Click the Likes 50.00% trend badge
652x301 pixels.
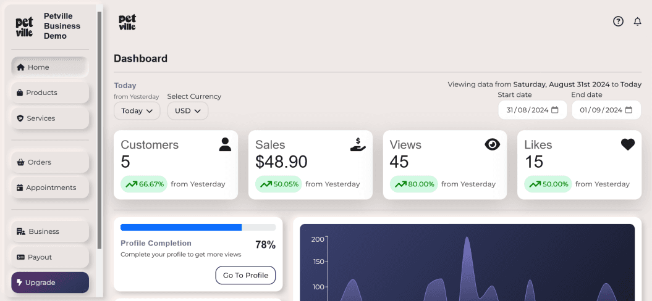pyautogui.click(x=548, y=184)
